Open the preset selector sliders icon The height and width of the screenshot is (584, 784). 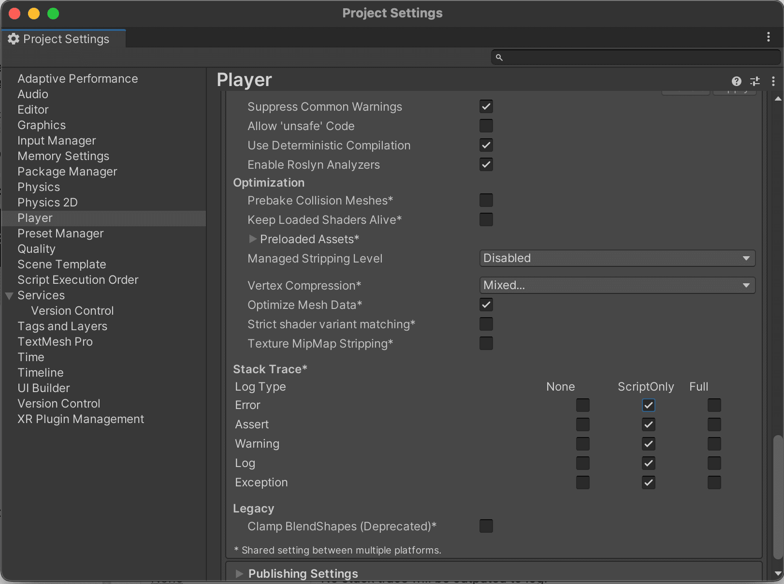755,81
